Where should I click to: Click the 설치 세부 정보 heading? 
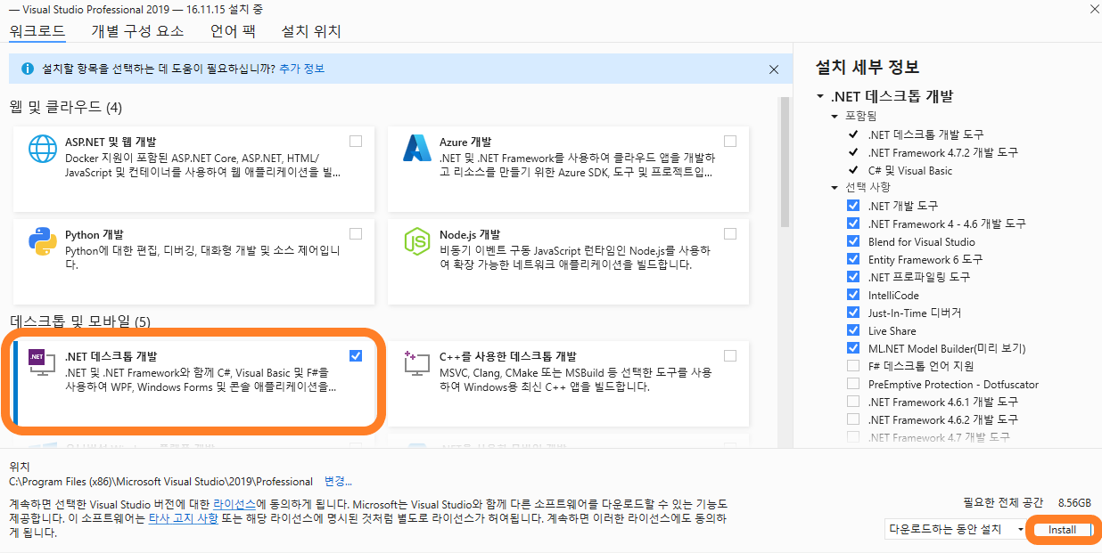click(868, 67)
